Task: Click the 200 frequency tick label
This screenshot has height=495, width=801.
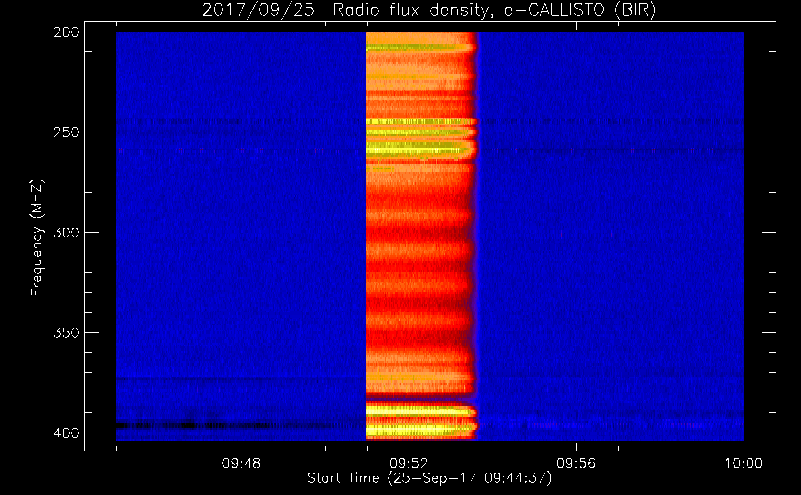Action: pos(66,32)
